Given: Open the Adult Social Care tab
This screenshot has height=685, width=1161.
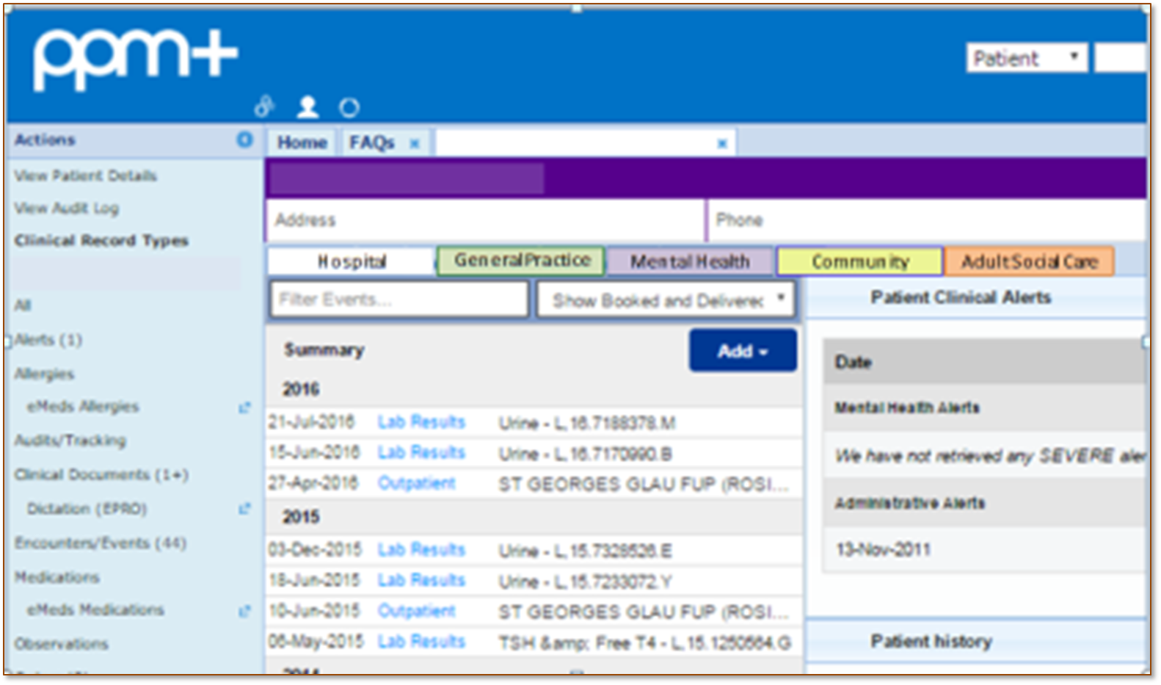Looking at the screenshot, I should coord(1029,261).
